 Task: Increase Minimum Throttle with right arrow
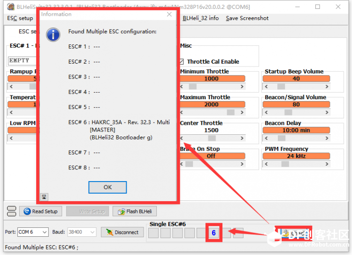coord(242,87)
